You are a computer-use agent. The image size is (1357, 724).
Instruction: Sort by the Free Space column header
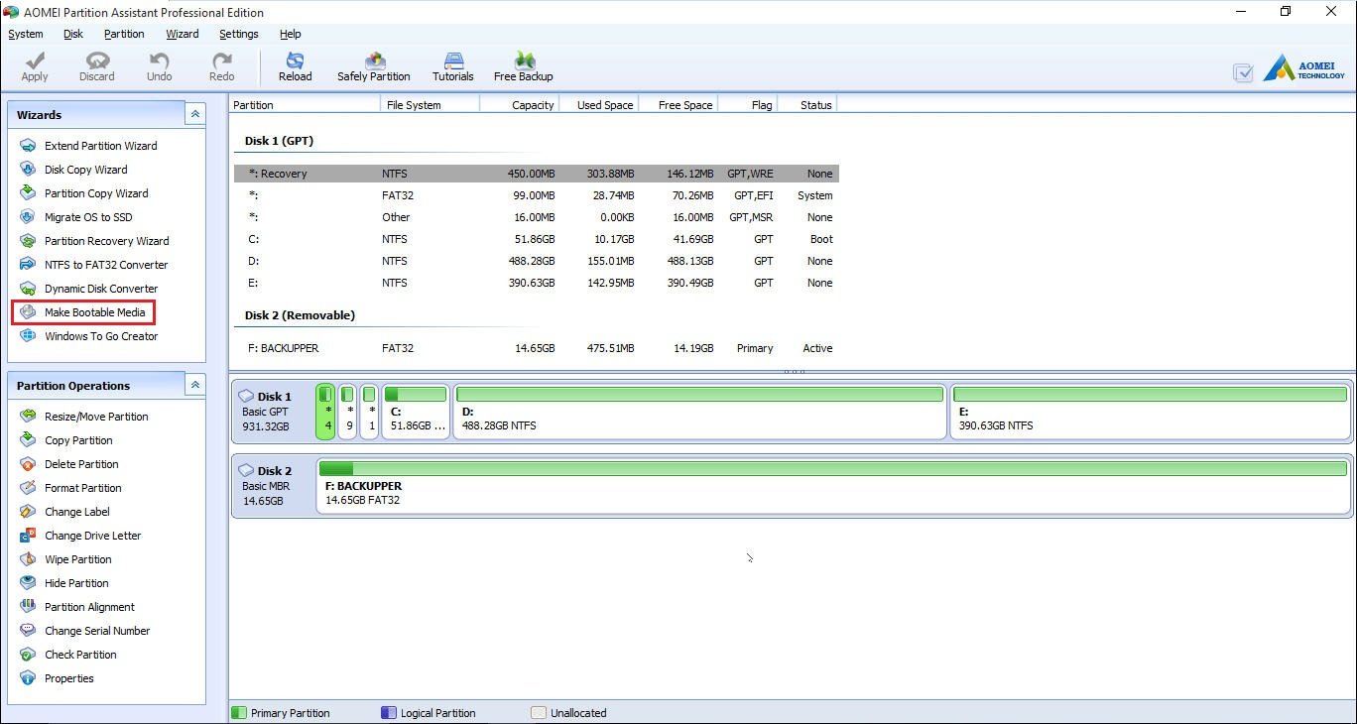tap(678, 105)
